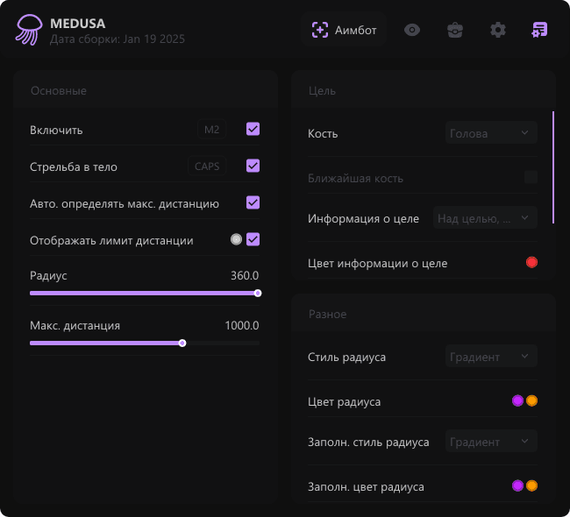
Task: Open the rightmost starred list icon tab
Action: point(539,30)
